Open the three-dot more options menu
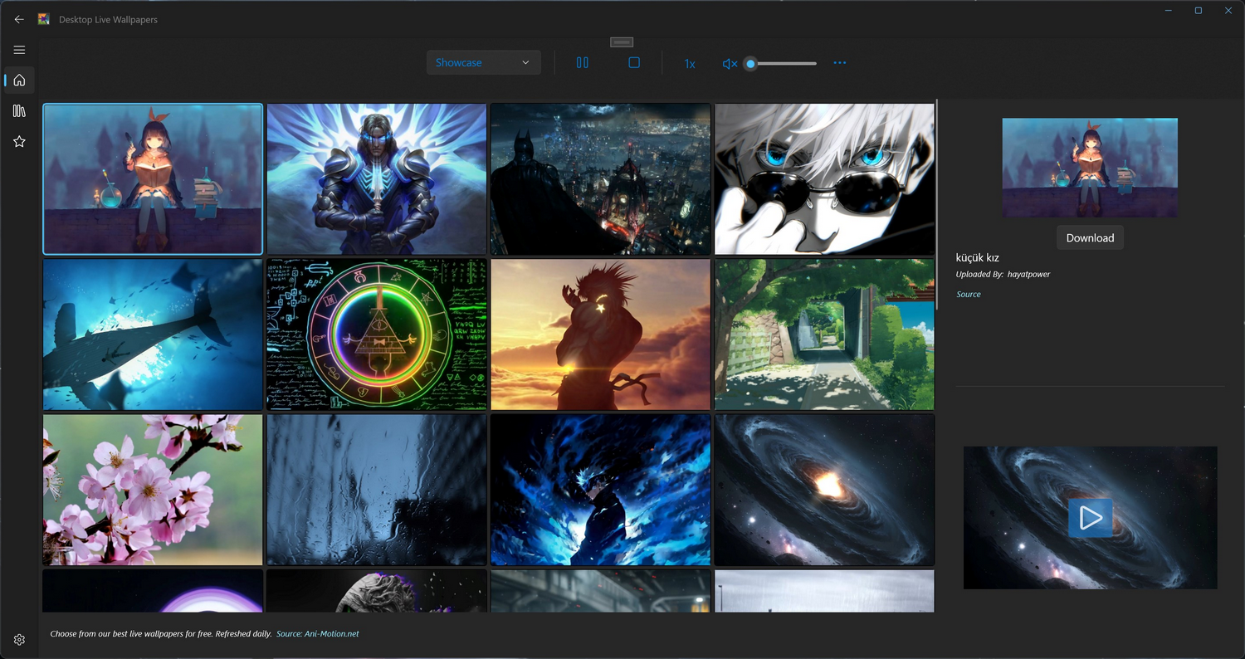This screenshot has height=659, width=1245. click(840, 63)
